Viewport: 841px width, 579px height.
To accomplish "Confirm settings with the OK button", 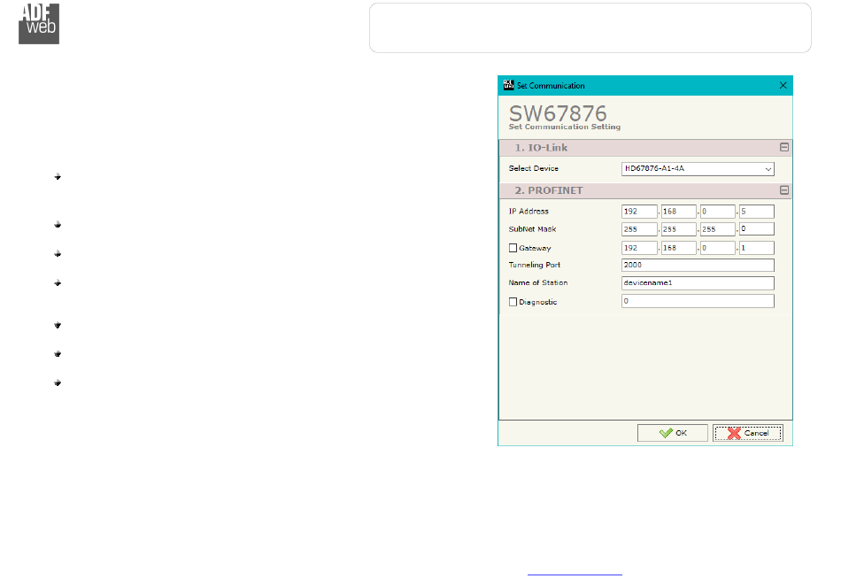I will coord(673,433).
